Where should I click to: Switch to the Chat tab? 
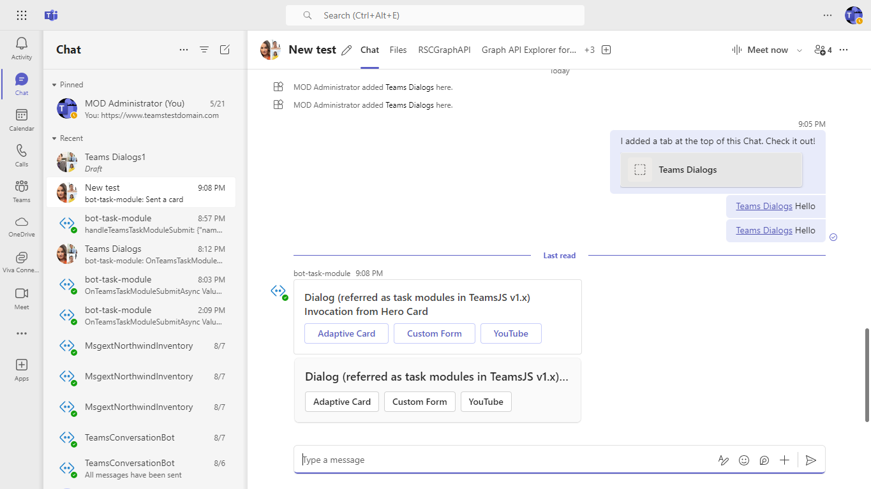[x=369, y=50]
